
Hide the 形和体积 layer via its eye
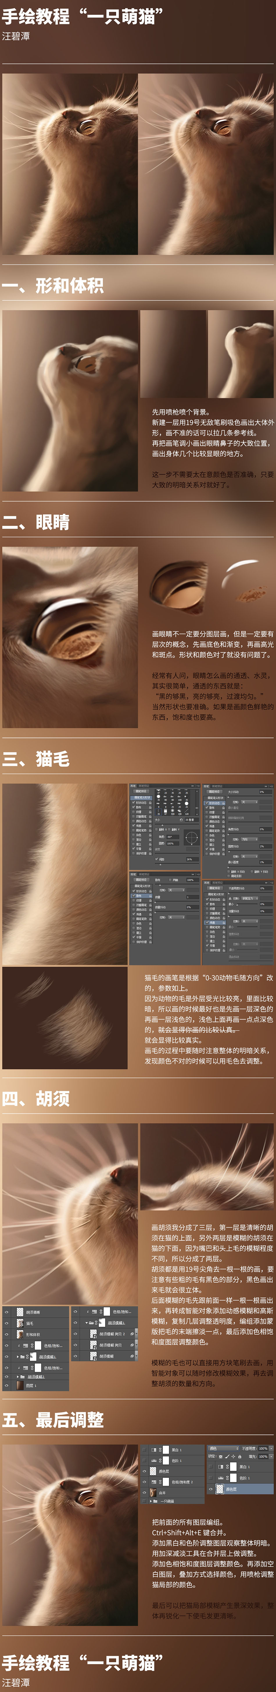tap(7, 1334)
